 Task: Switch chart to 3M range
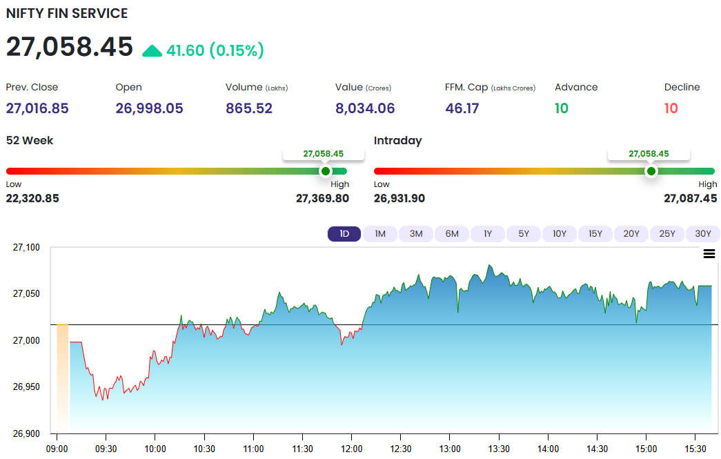click(416, 233)
